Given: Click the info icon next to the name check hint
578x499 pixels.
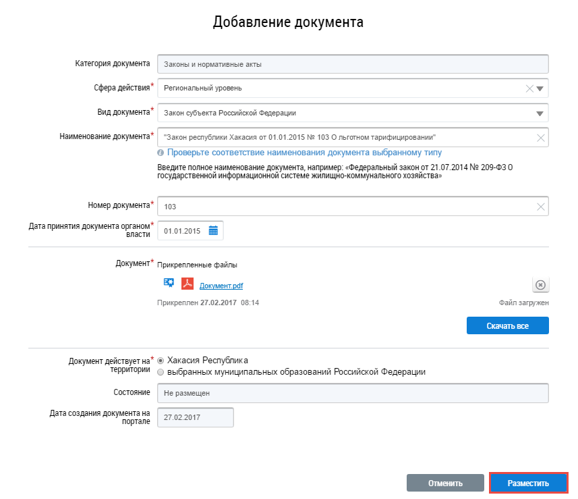Looking at the screenshot, I should [x=161, y=153].
